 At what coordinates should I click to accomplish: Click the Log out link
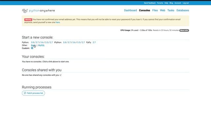click(186, 3)
